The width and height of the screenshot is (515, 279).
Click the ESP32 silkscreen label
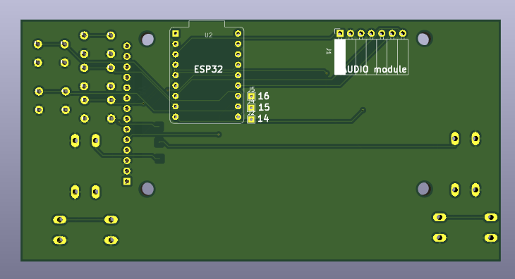(x=208, y=69)
